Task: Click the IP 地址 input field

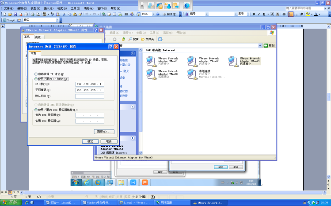Action: coord(90,84)
